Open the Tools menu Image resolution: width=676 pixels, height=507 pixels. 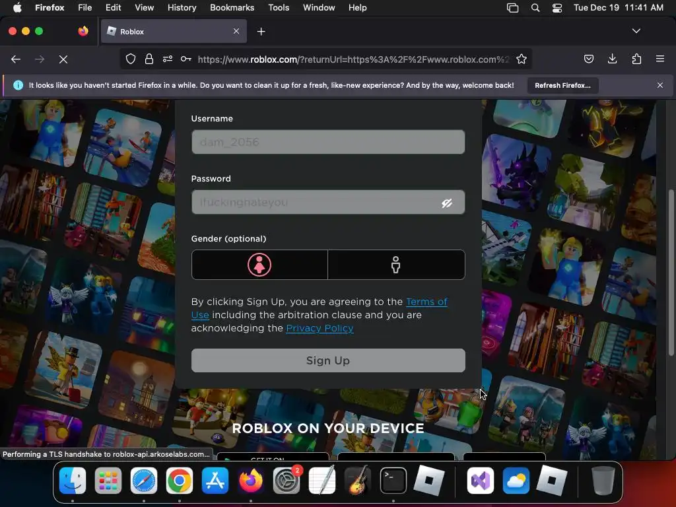tap(279, 8)
